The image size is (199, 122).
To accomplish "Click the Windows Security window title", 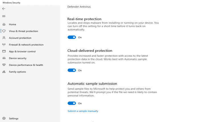I will [x=11, y=3].
